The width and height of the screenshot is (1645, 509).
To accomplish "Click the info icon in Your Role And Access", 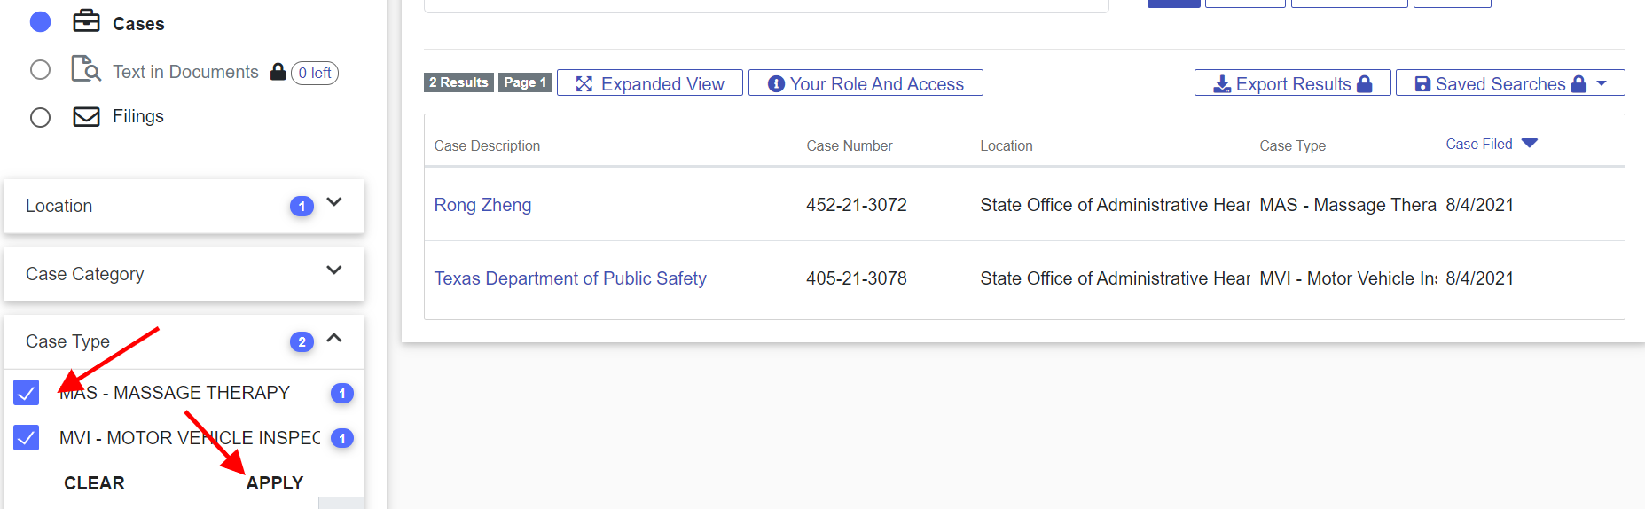I will 776,83.
